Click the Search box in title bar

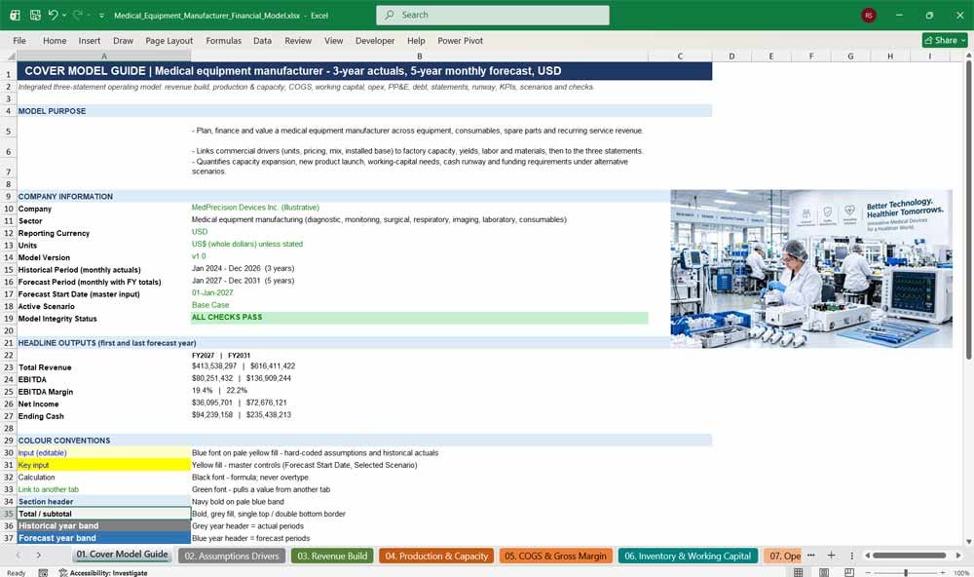tap(493, 15)
